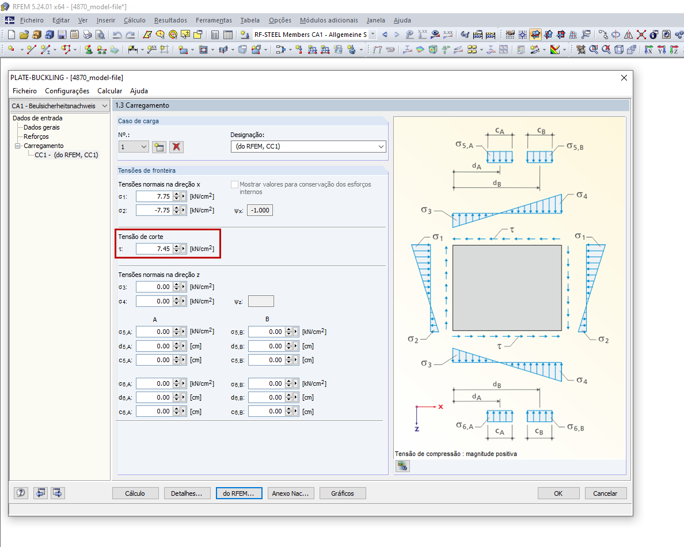Delete load case with red X icon
Image resolution: width=684 pixels, height=547 pixels.
coord(176,147)
